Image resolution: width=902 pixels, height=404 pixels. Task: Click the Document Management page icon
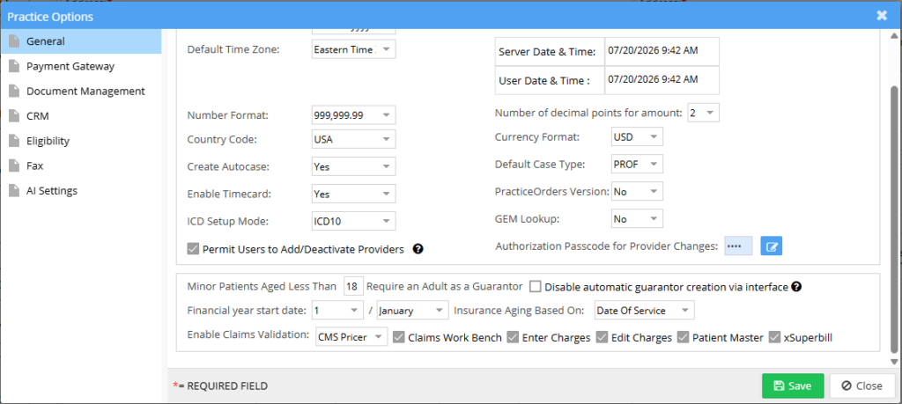point(14,91)
